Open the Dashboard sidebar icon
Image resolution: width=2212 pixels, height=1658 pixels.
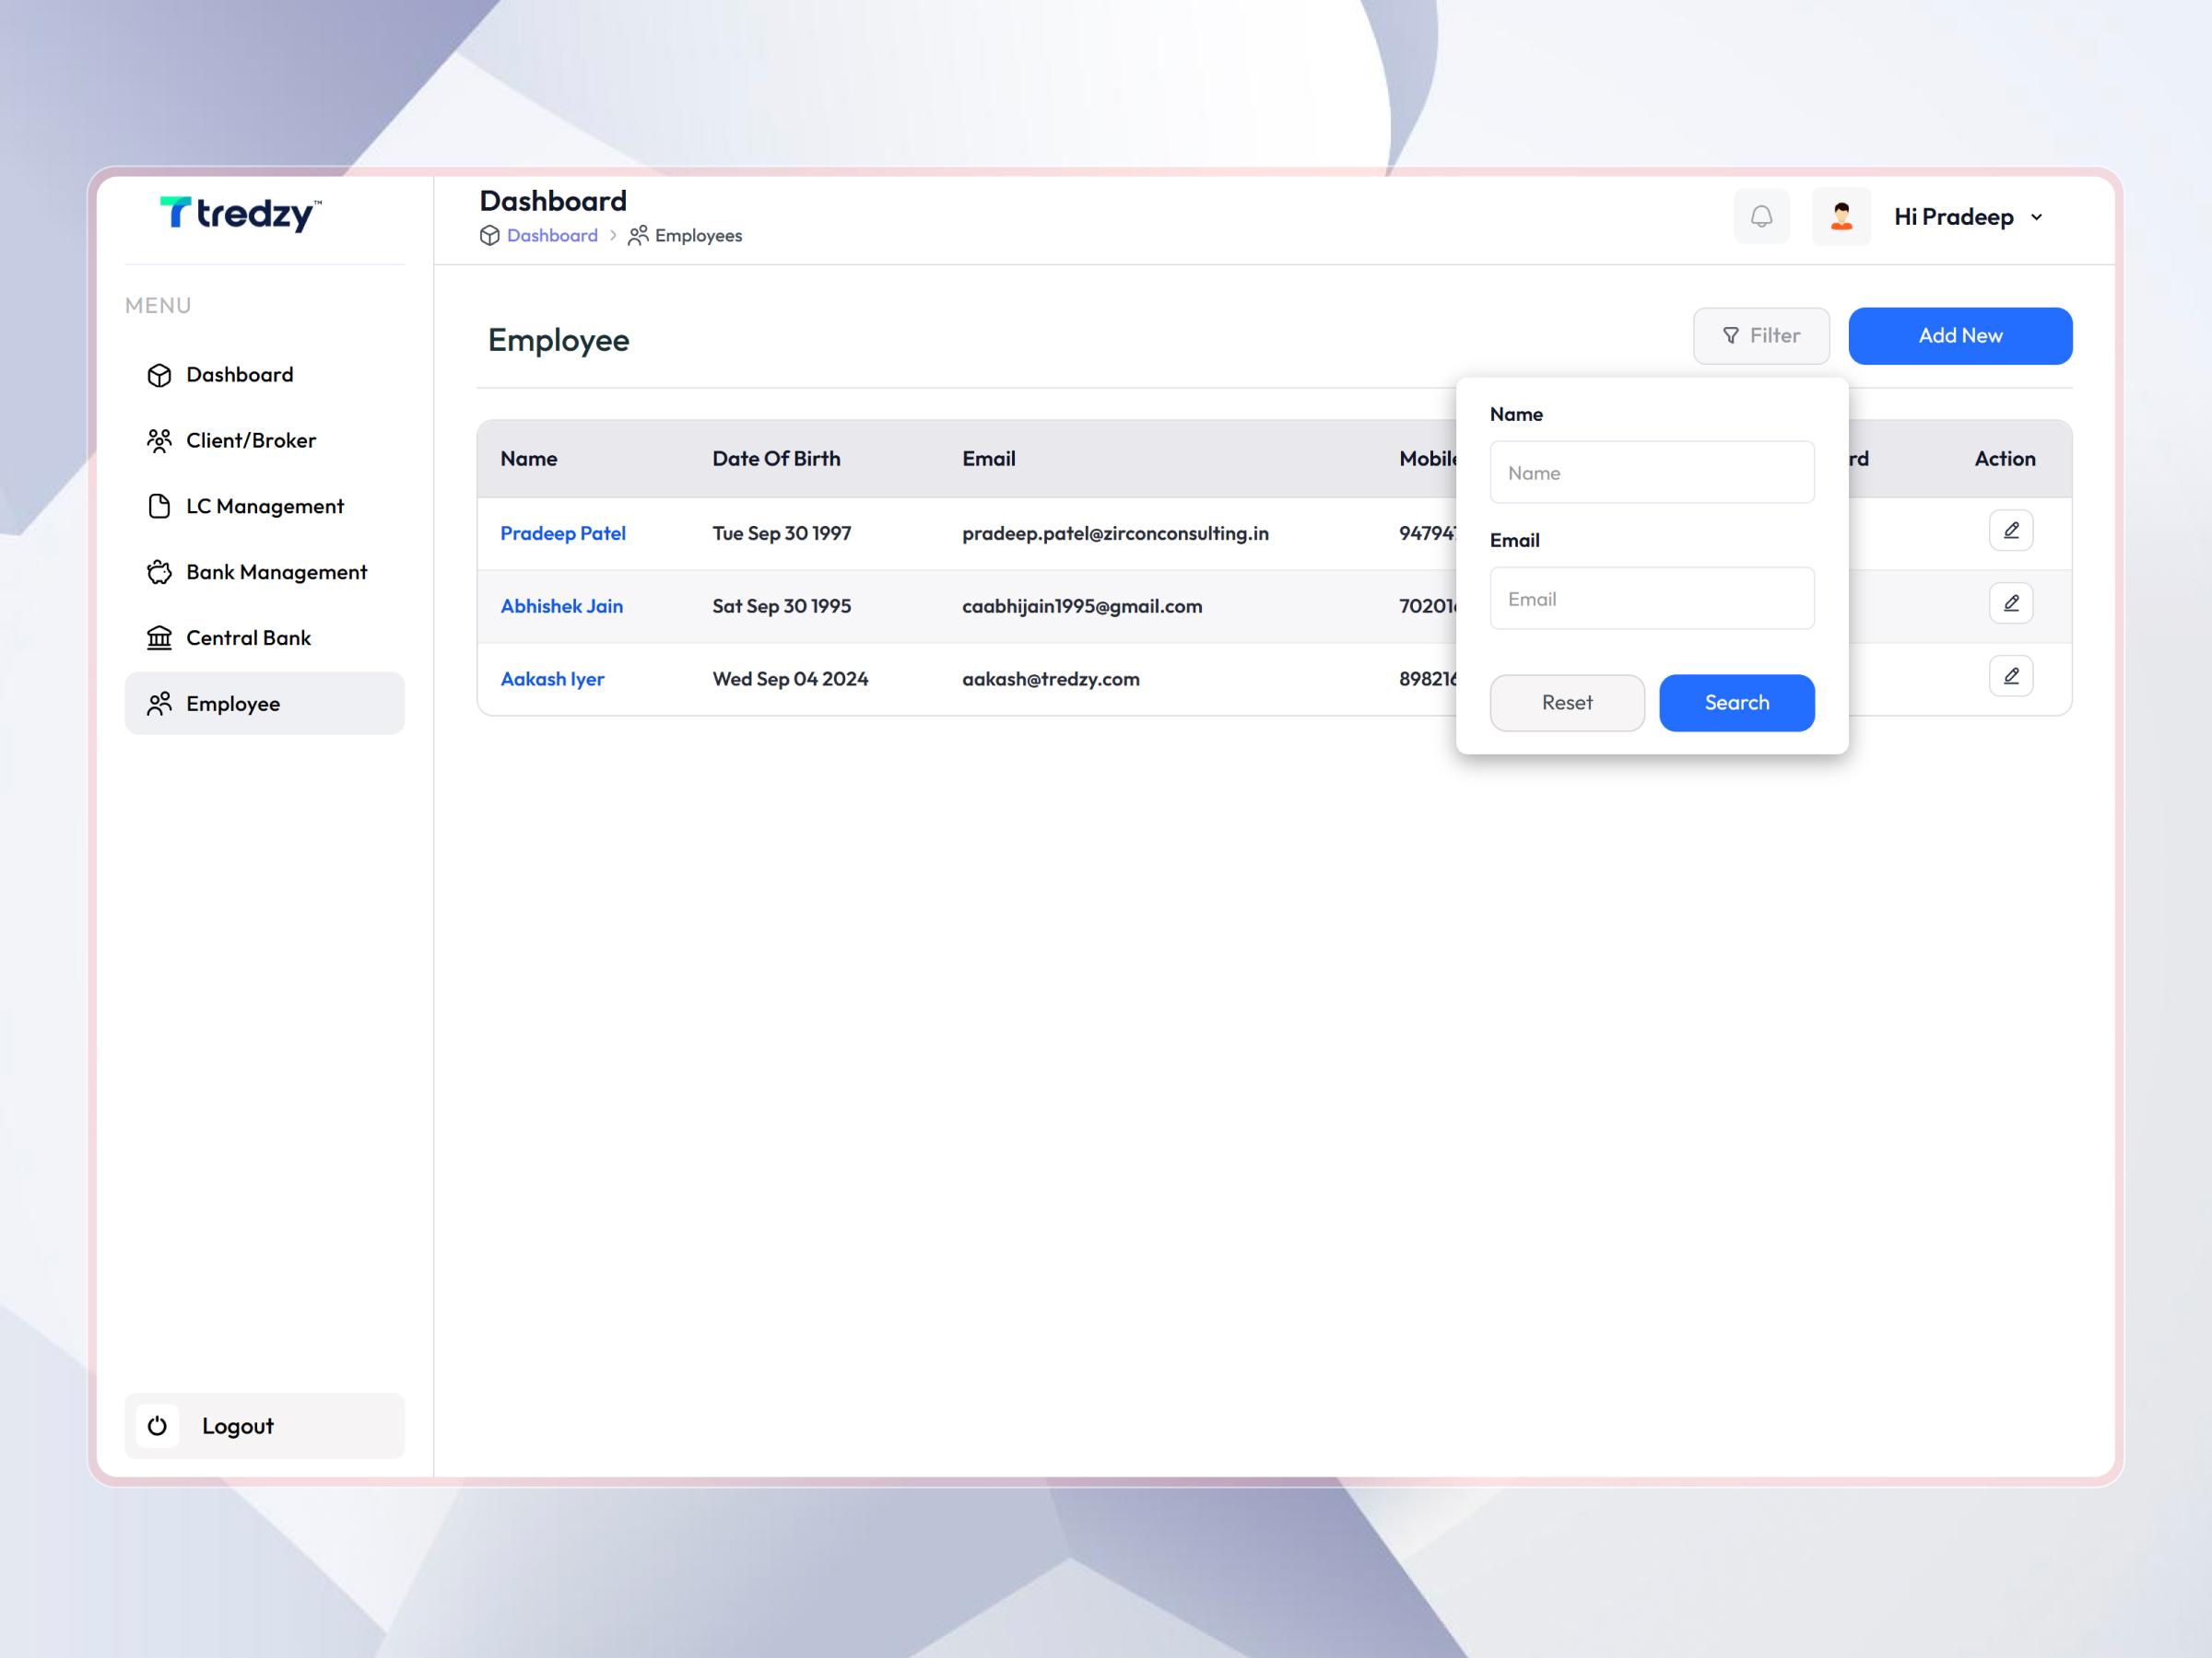(x=160, y=375)
